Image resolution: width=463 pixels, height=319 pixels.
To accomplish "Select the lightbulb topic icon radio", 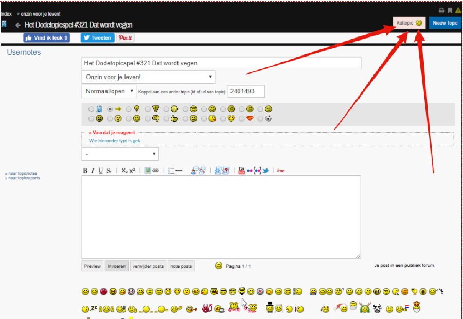I will [x=129, y=109].
